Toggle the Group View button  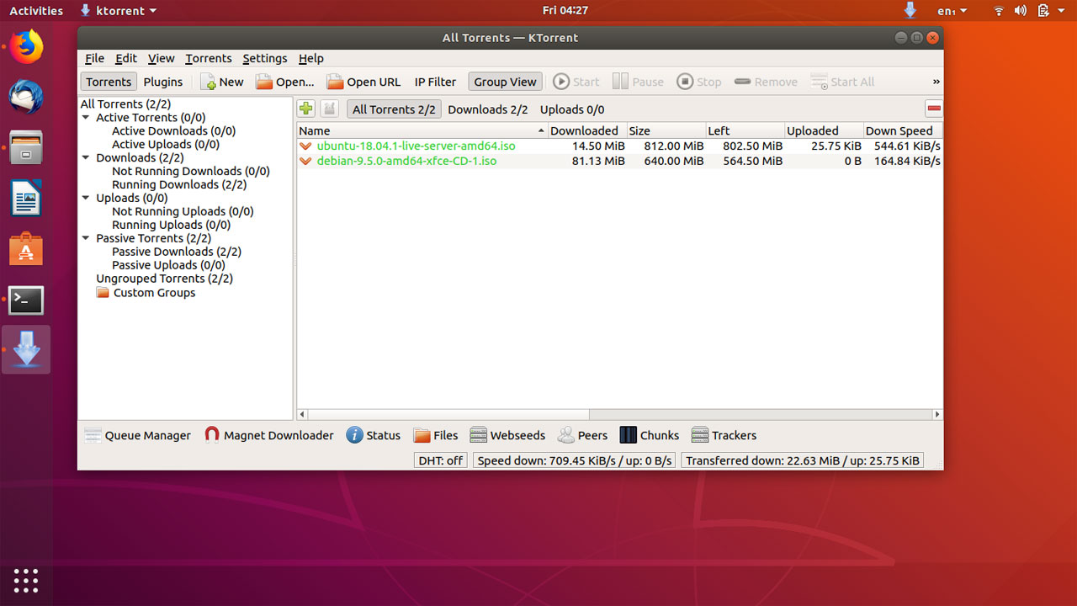click(505, 82)
